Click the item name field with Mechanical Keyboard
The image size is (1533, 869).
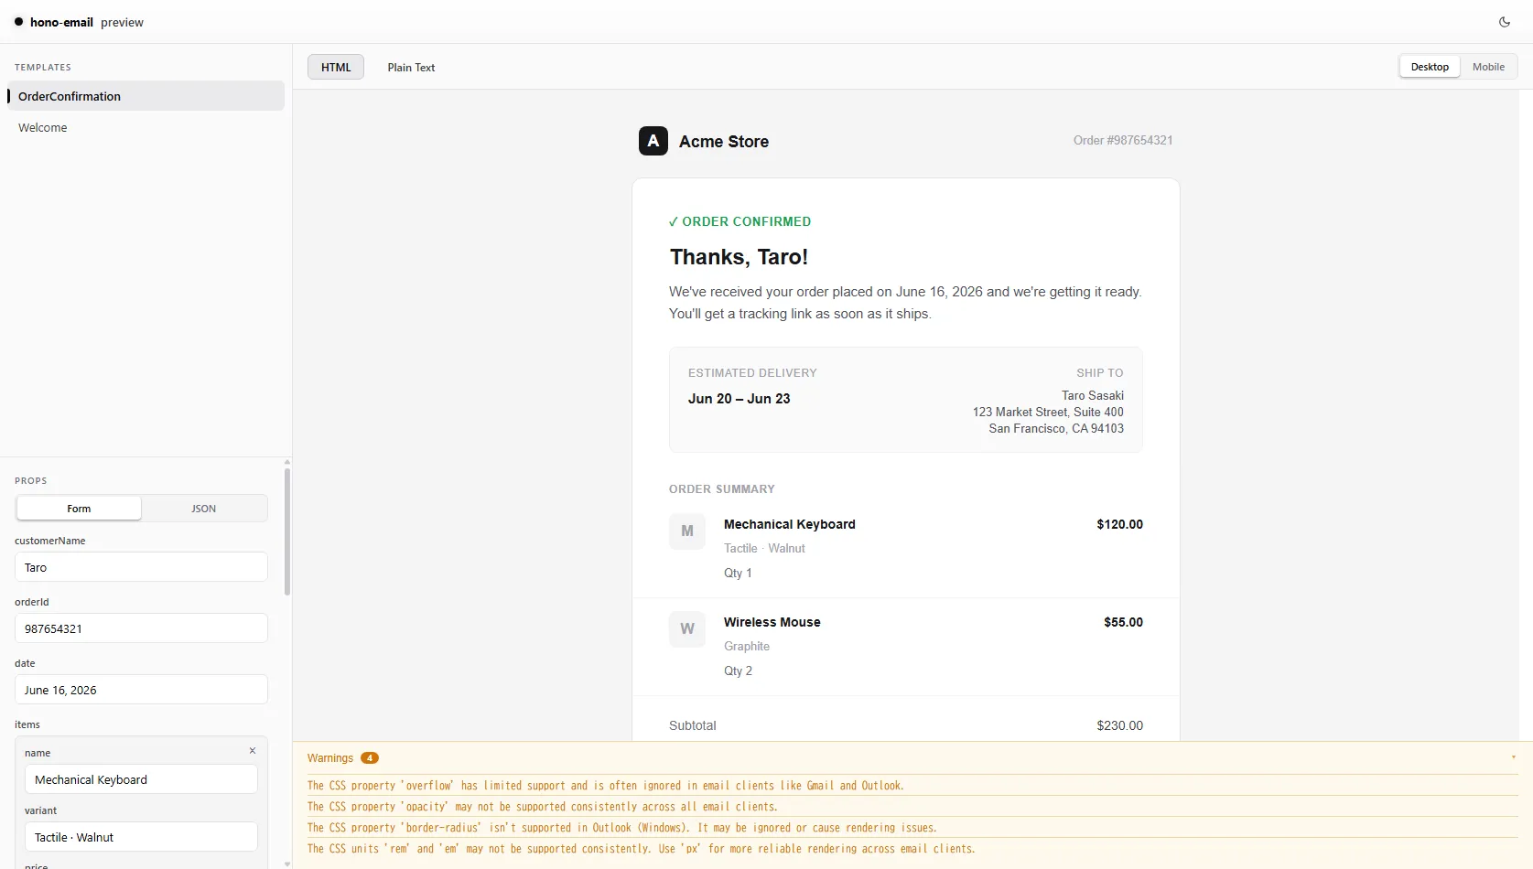pos(141,779)
